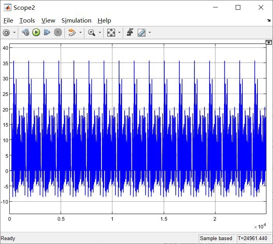Expand the gear settings dropdown arrow
This screenshot has width=273, height=244.
pos(14,33)
